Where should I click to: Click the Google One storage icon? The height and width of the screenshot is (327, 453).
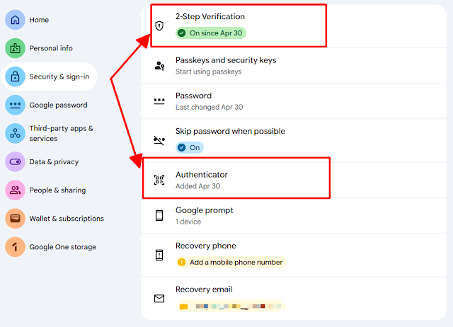coord(15,247)
